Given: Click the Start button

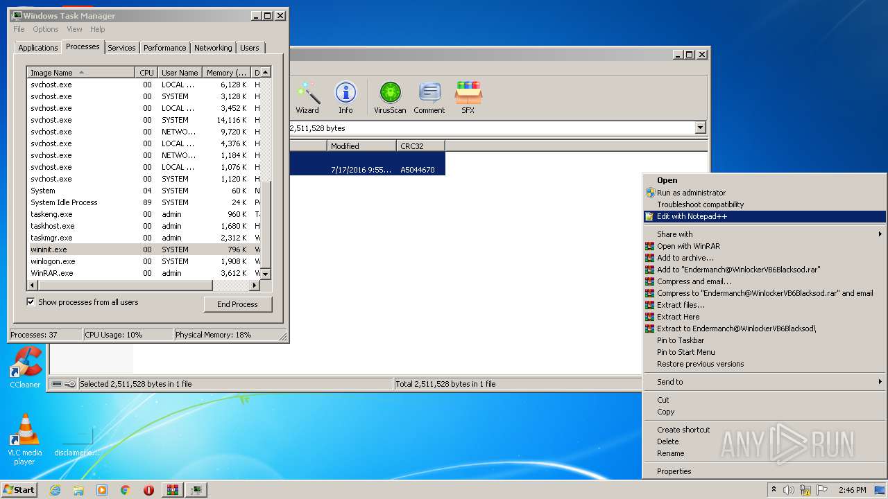Looking at the screenshot, I should [19, 490].
